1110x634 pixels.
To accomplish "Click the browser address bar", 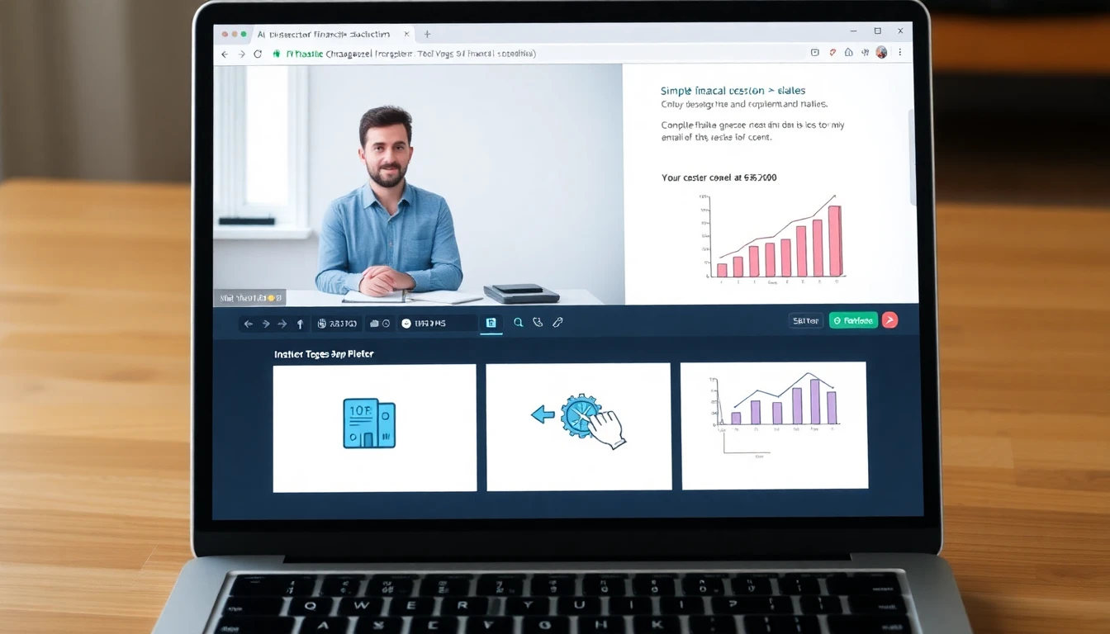I will tap(529, 54).
